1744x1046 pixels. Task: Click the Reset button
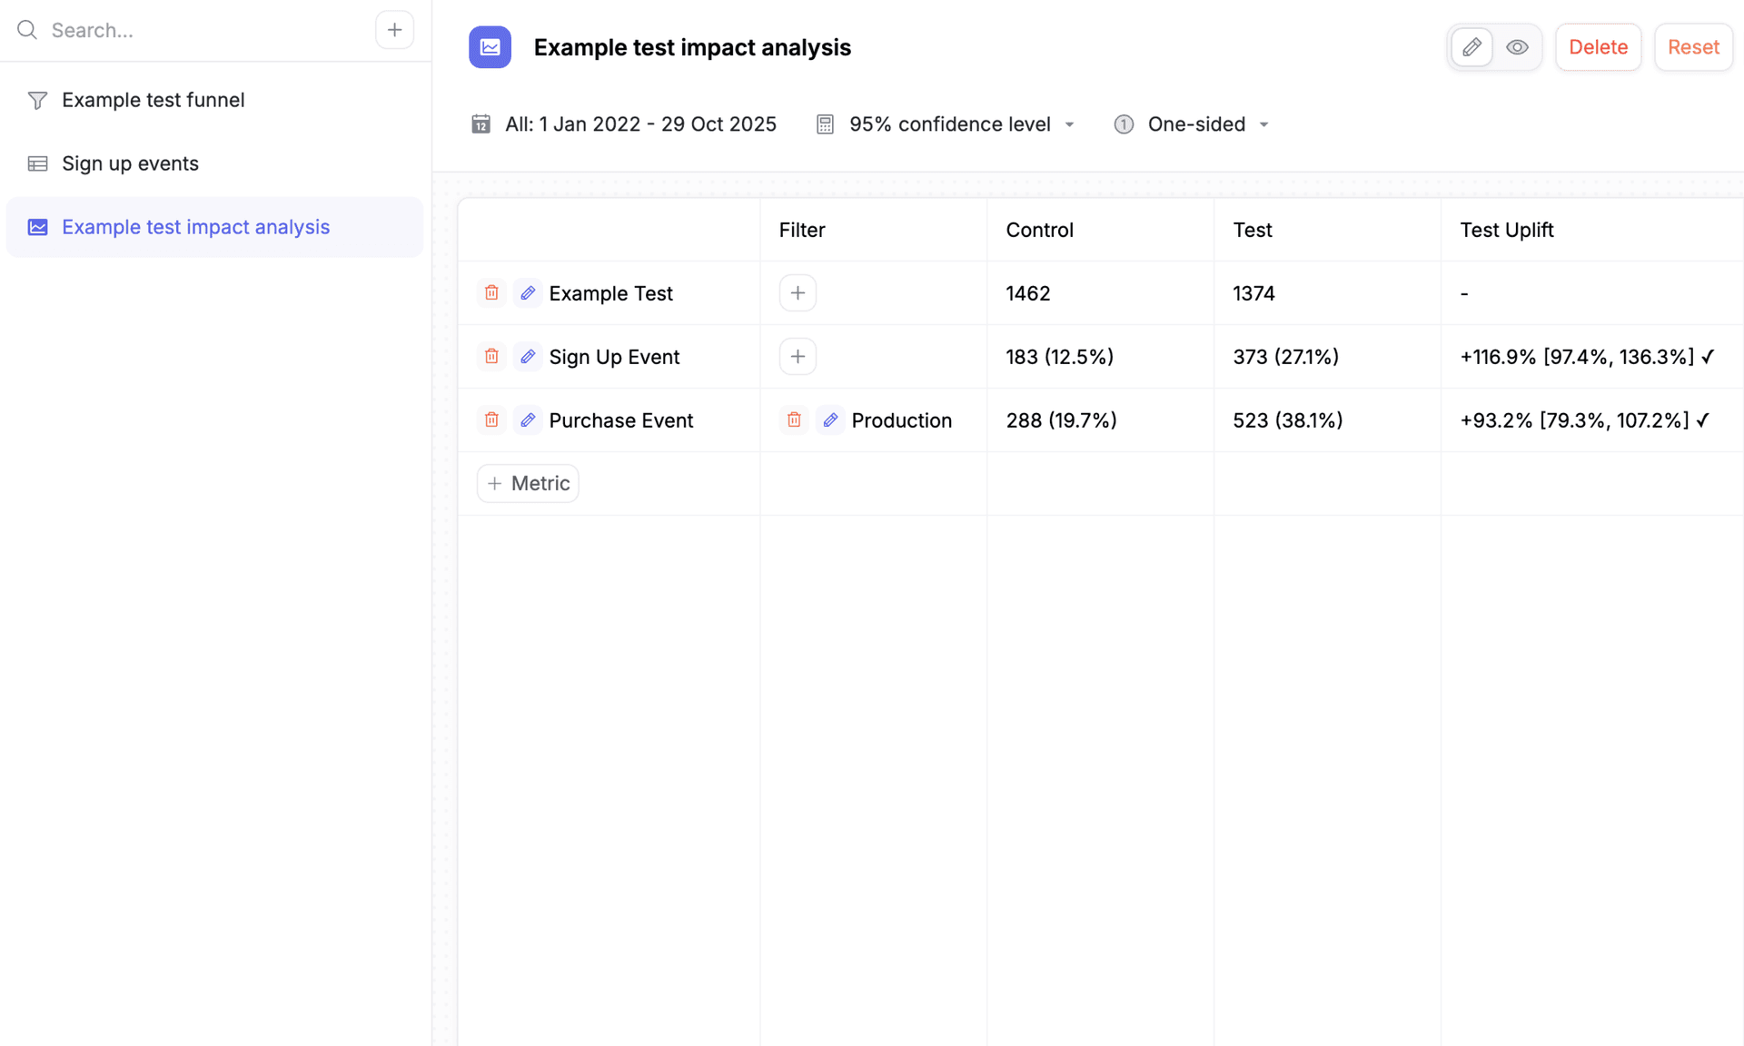[x=1692, y=46]
